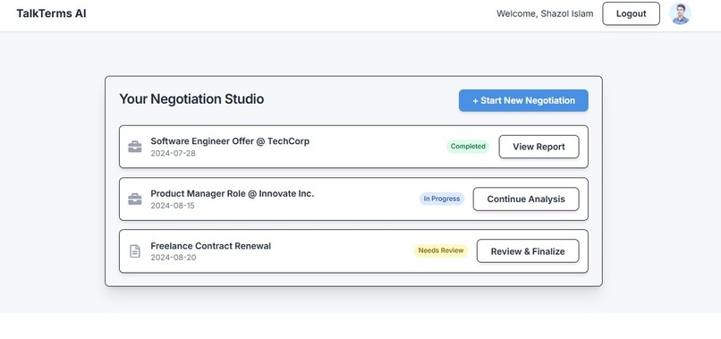Log out using the Logout button

coord(631,13)
